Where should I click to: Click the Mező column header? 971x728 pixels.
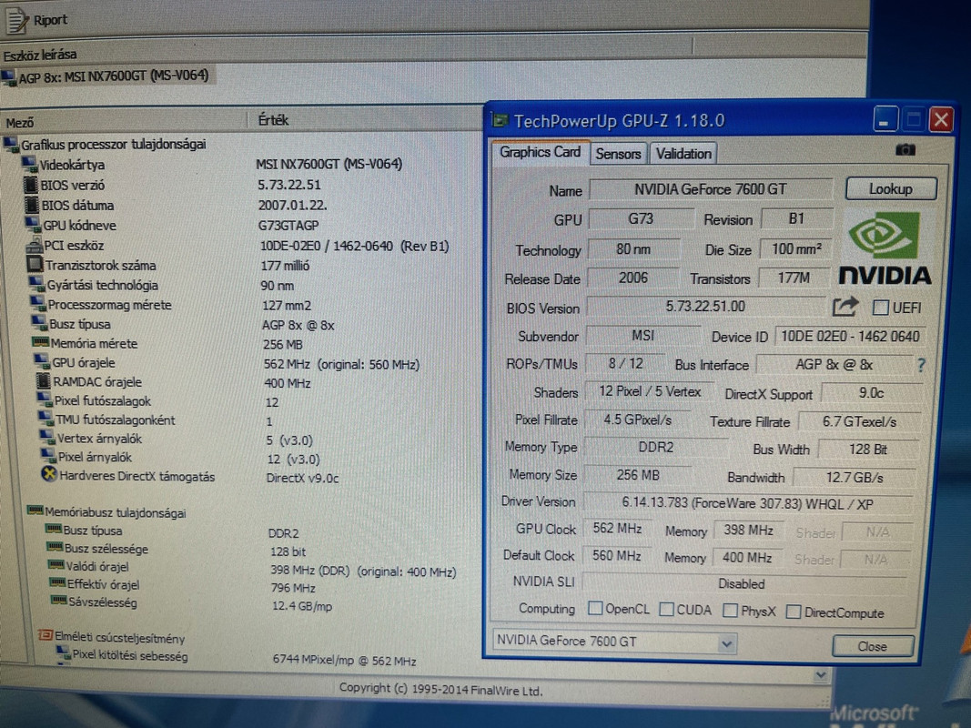pos(124,121)
